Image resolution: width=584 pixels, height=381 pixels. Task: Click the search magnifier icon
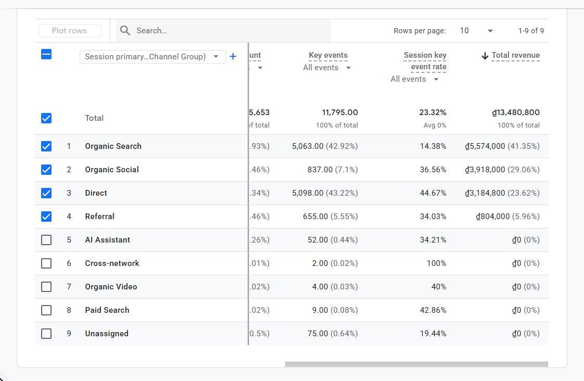(125, 31)
